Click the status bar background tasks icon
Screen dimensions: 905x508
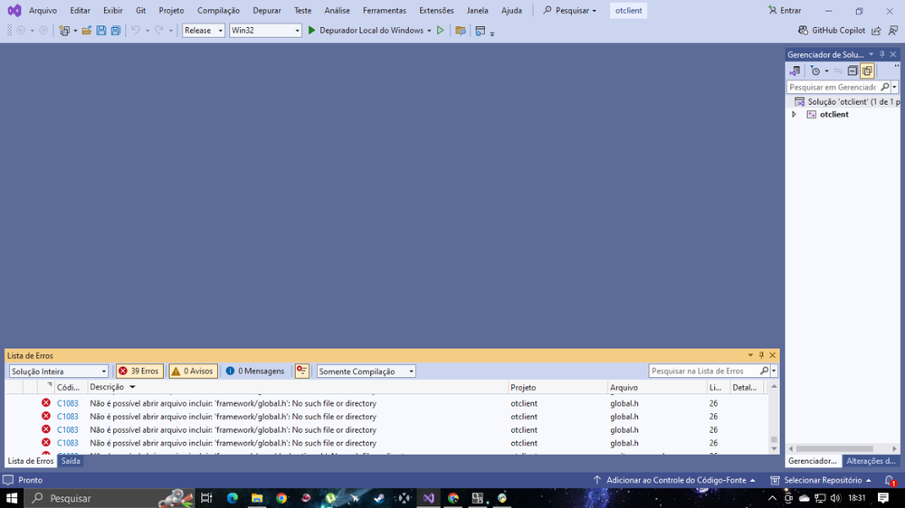click(x=8, y=480)
